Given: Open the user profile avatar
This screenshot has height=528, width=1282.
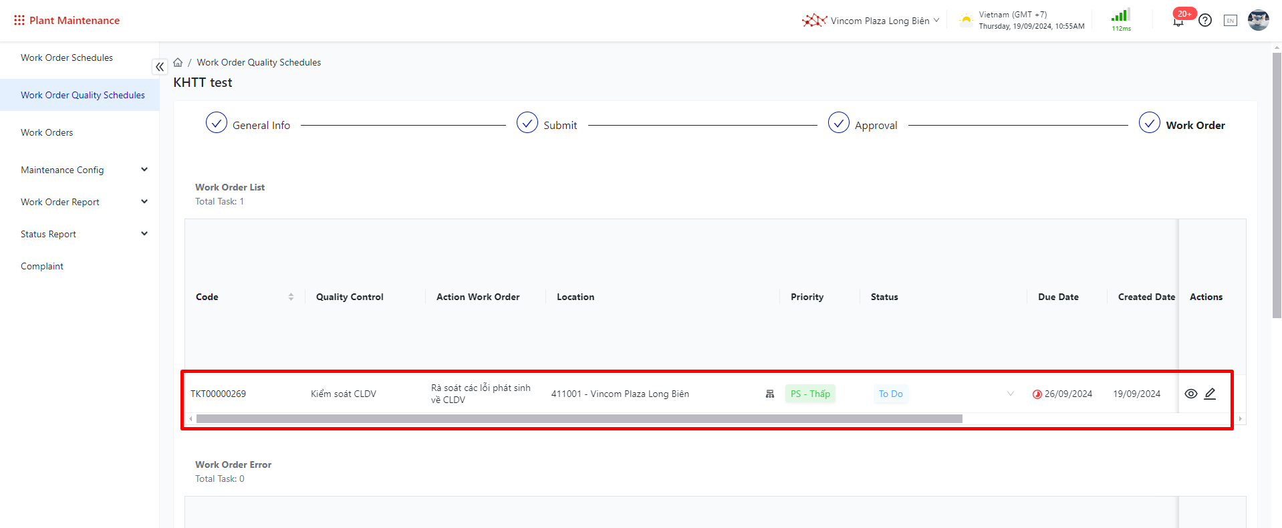Looking at the screenshot, I should click(x=1258, y=20).
